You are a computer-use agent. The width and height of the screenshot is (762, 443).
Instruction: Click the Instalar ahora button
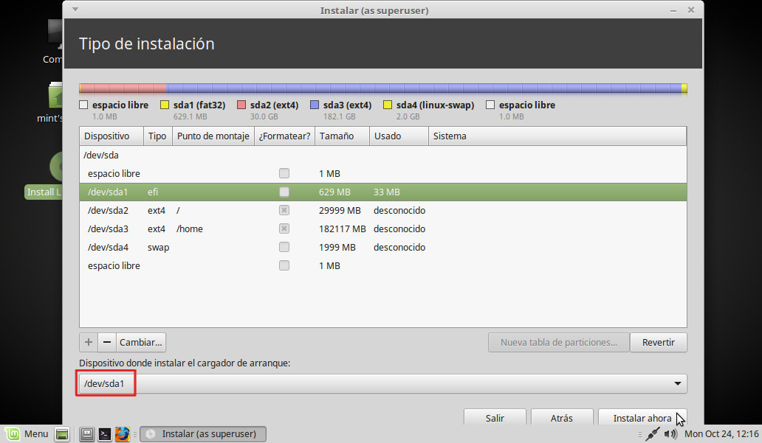642,418
